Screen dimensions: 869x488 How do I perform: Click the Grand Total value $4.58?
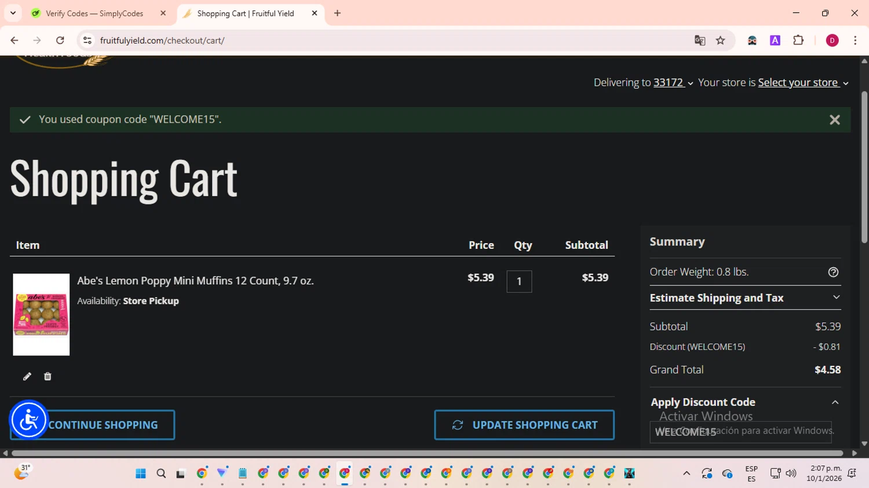tap(827, 370)
